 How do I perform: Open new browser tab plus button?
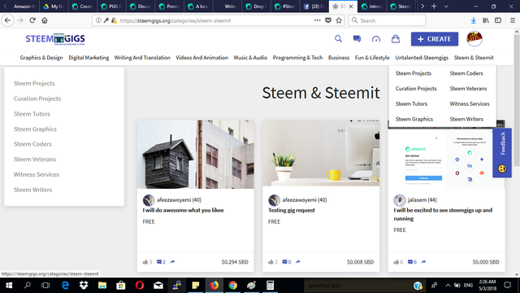pos(434,7)
